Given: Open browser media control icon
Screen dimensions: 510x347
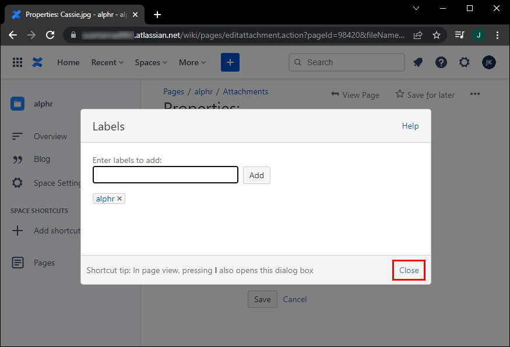Looking at the screenshot, I should click(x=460, y=35).
